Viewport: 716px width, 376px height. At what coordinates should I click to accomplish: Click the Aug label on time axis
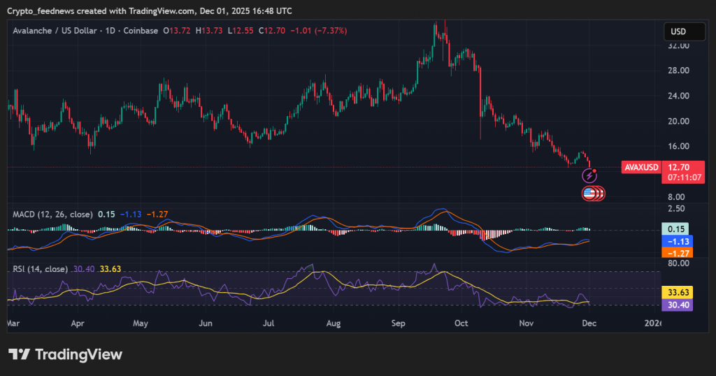point(334,324)
